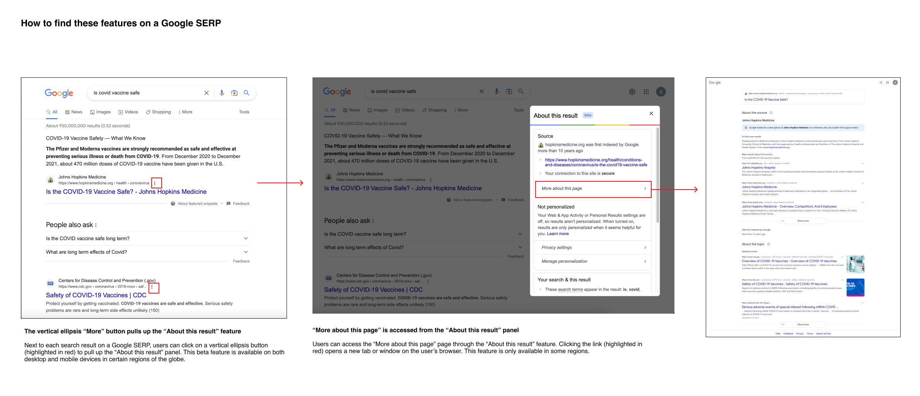The image size is (920, 396).
Task: Open the 'Privacy settings' row in the panel
Action: [x=592, y=247]
